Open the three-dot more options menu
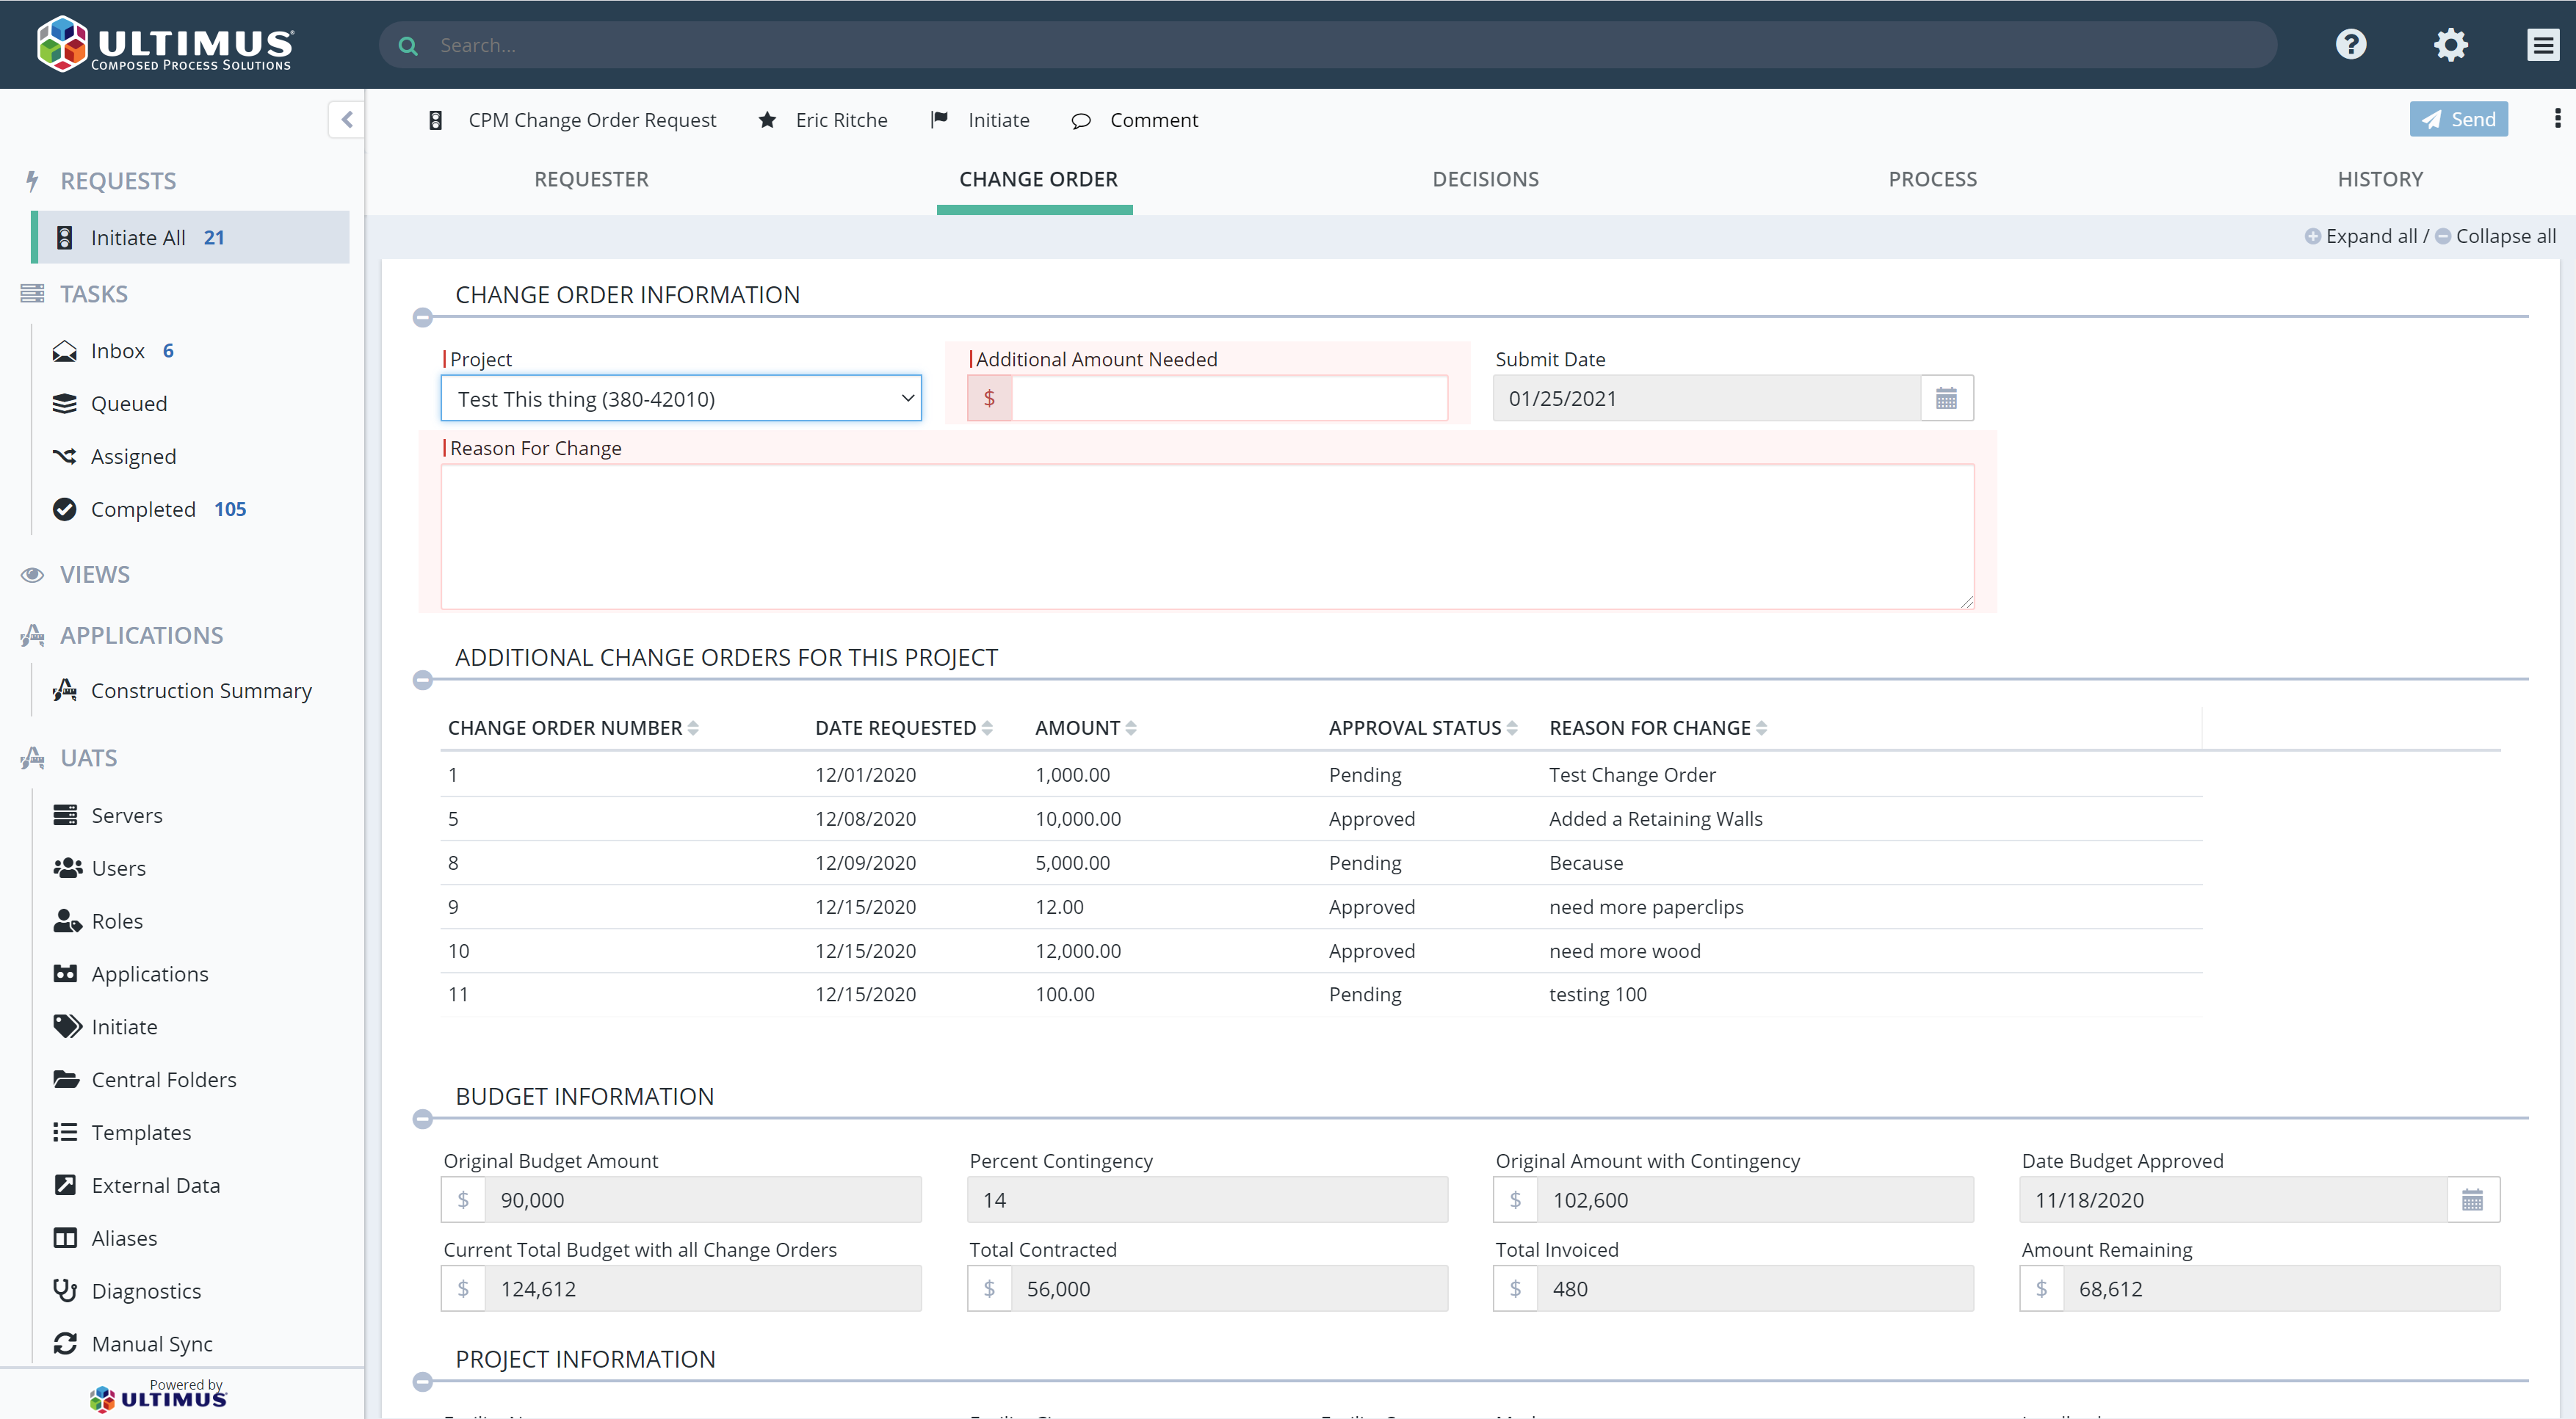 pyautogui.click(x=2558, y=119)
